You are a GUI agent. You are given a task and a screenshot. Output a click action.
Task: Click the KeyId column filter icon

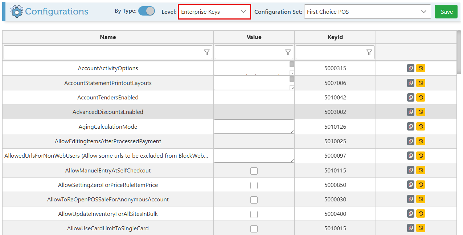[369, 52]
